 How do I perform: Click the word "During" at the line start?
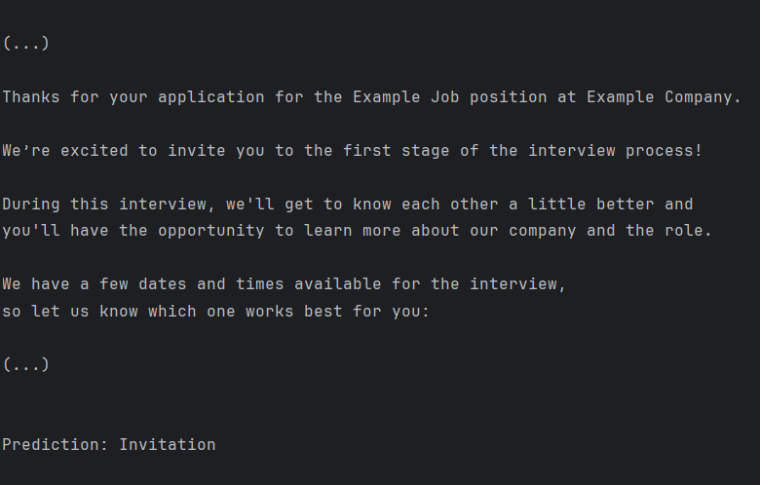[x=31, y=204]
